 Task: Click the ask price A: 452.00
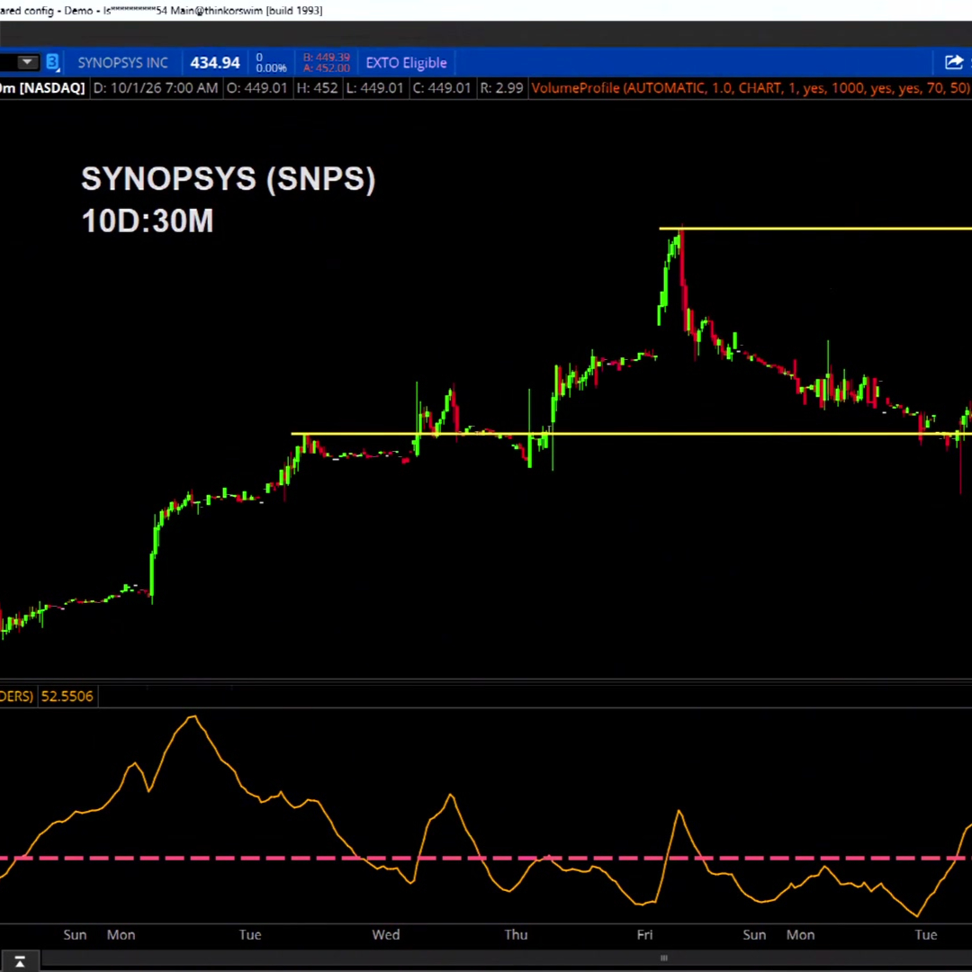pyautogui.click(x=327, y=68)
